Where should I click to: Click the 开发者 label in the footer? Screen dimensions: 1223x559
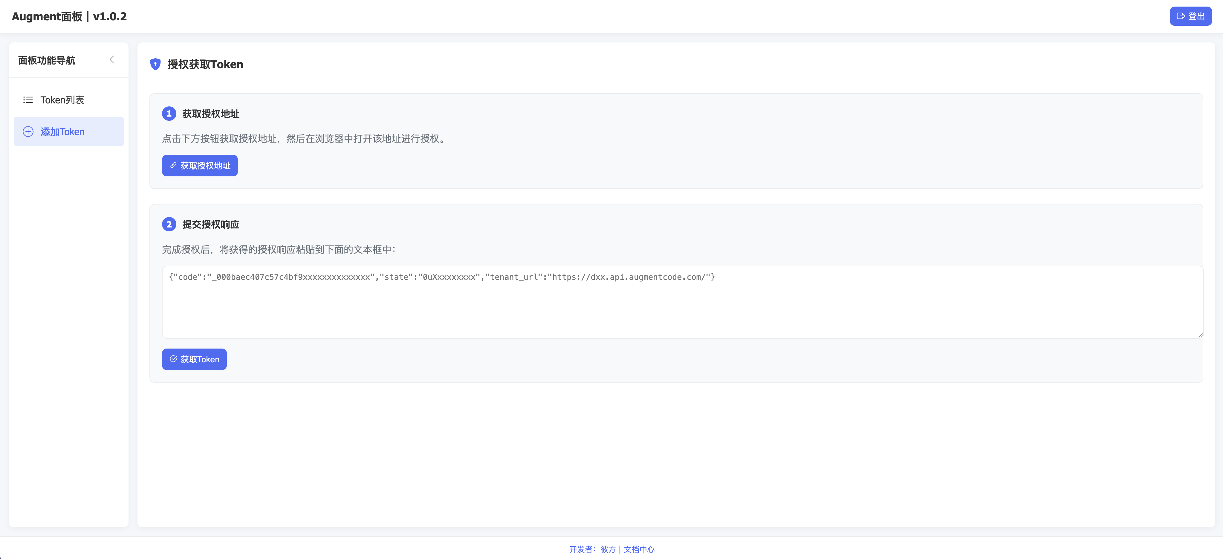(583, 549)
